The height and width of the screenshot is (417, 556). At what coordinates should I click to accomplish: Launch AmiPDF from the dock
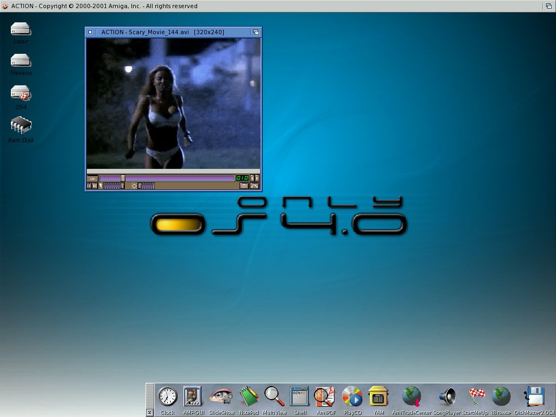click(325, 396)
